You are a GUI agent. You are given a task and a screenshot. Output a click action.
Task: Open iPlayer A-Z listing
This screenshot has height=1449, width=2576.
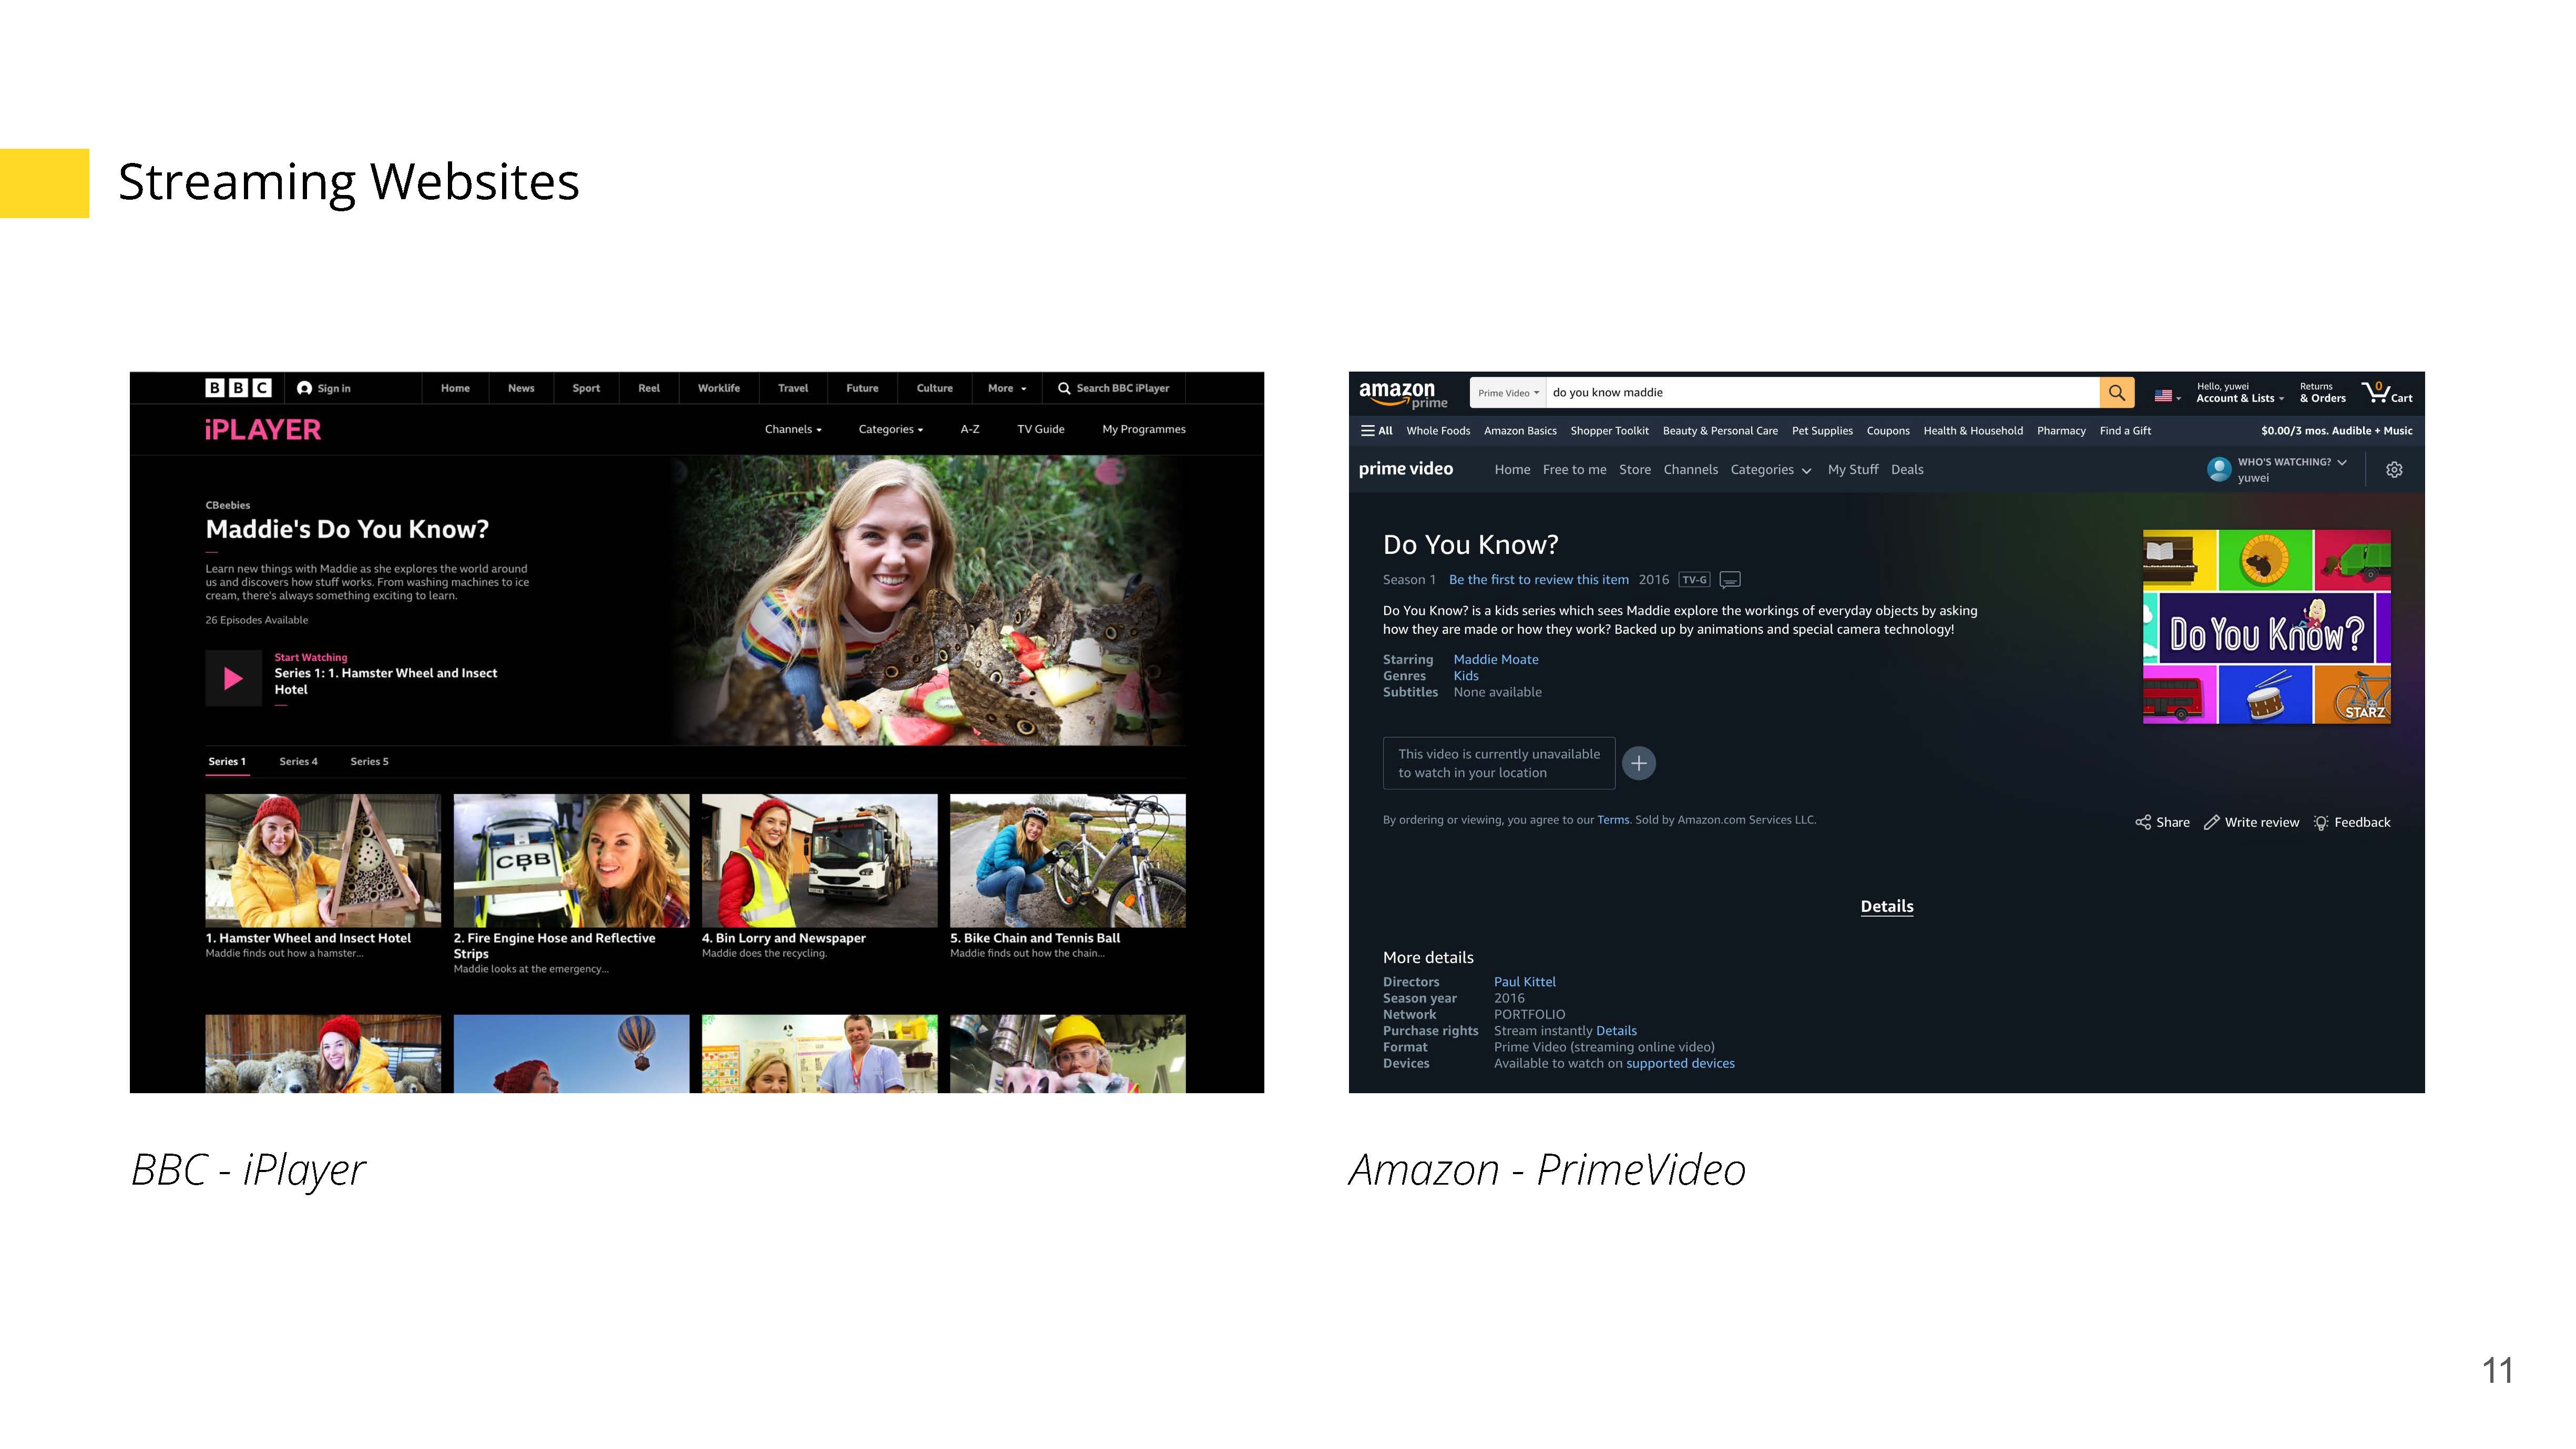[x=970, y=430]
